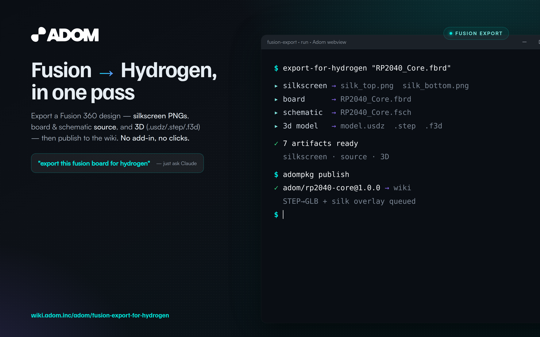This screenshot has width=540, height=337.
Task: Click the .f3d output label
Action: point(433,126)
